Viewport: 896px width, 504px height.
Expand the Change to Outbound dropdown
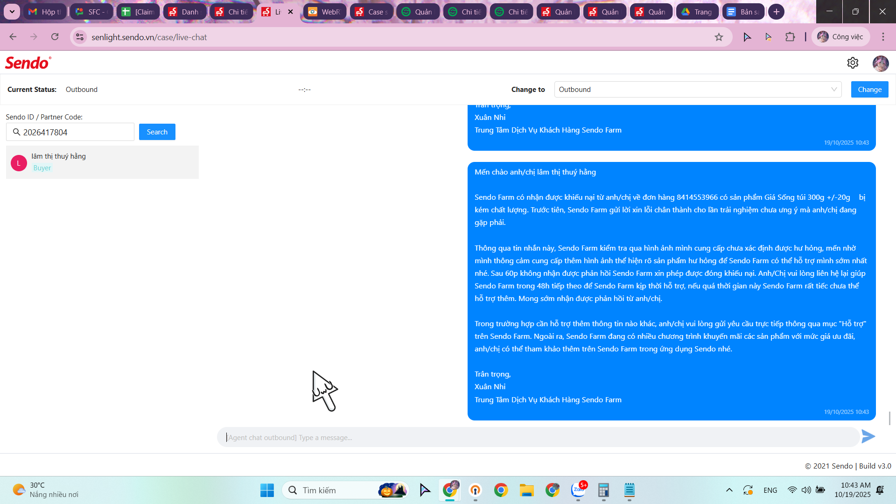(x=698, y=90)
